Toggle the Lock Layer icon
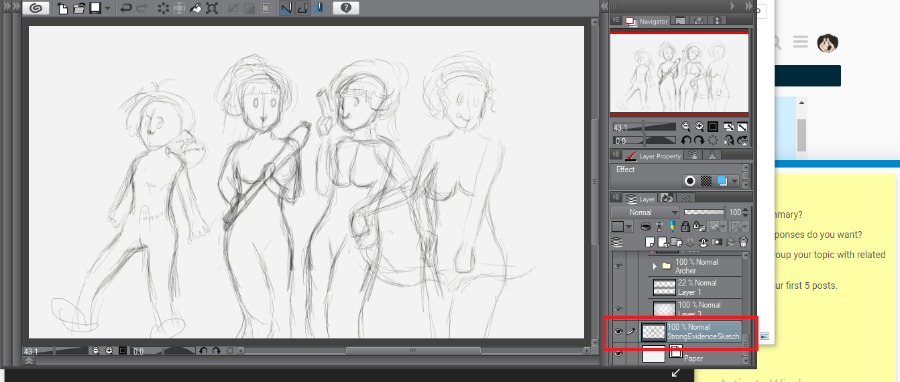 [x=685, y=227]
